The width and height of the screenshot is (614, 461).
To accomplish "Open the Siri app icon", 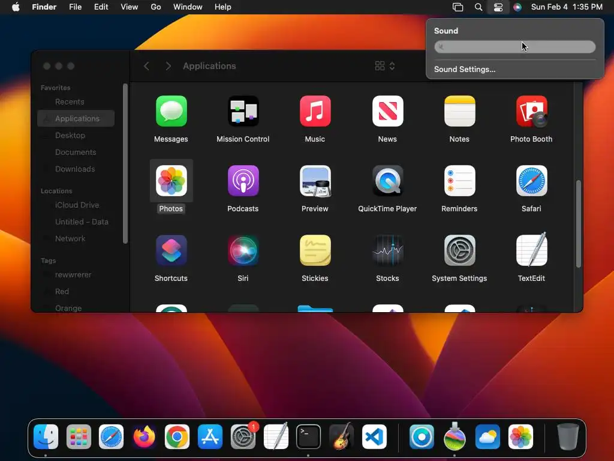I will tap(243, 250).
